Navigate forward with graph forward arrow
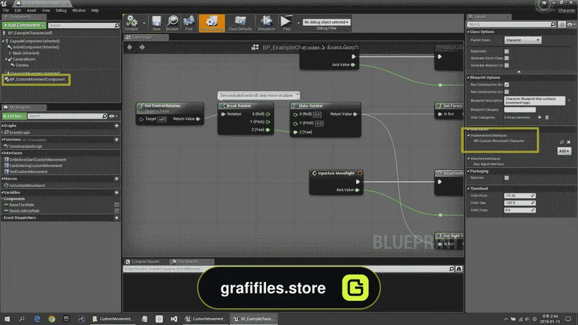578x325 pixels. (x=142, y=47)
